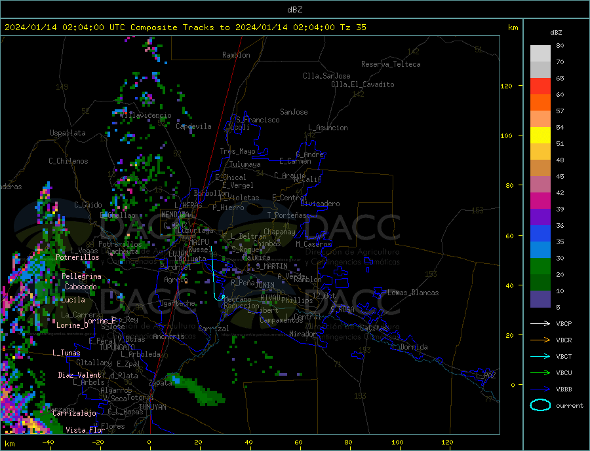Image resolution: width=590 pixels, height=451 pixels.
Task: Click the C_Chilenos map label
Action: click(x=68, y=161)
